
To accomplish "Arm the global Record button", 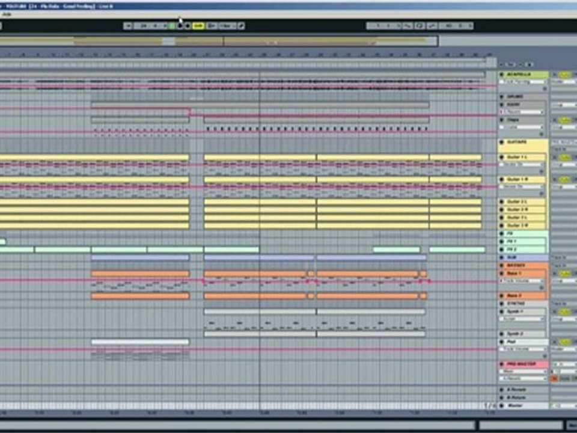I will [x=188, y=26].
